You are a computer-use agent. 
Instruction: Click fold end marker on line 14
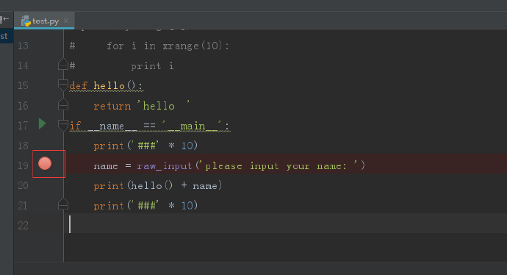[x=63, y=65]
